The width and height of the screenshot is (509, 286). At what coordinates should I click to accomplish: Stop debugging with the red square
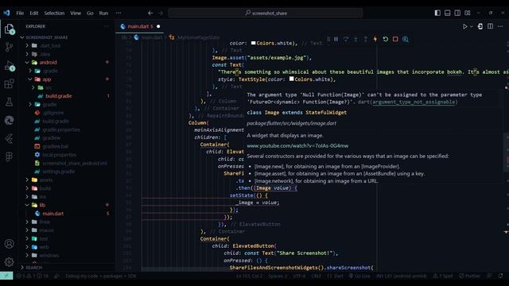(395, 39)
